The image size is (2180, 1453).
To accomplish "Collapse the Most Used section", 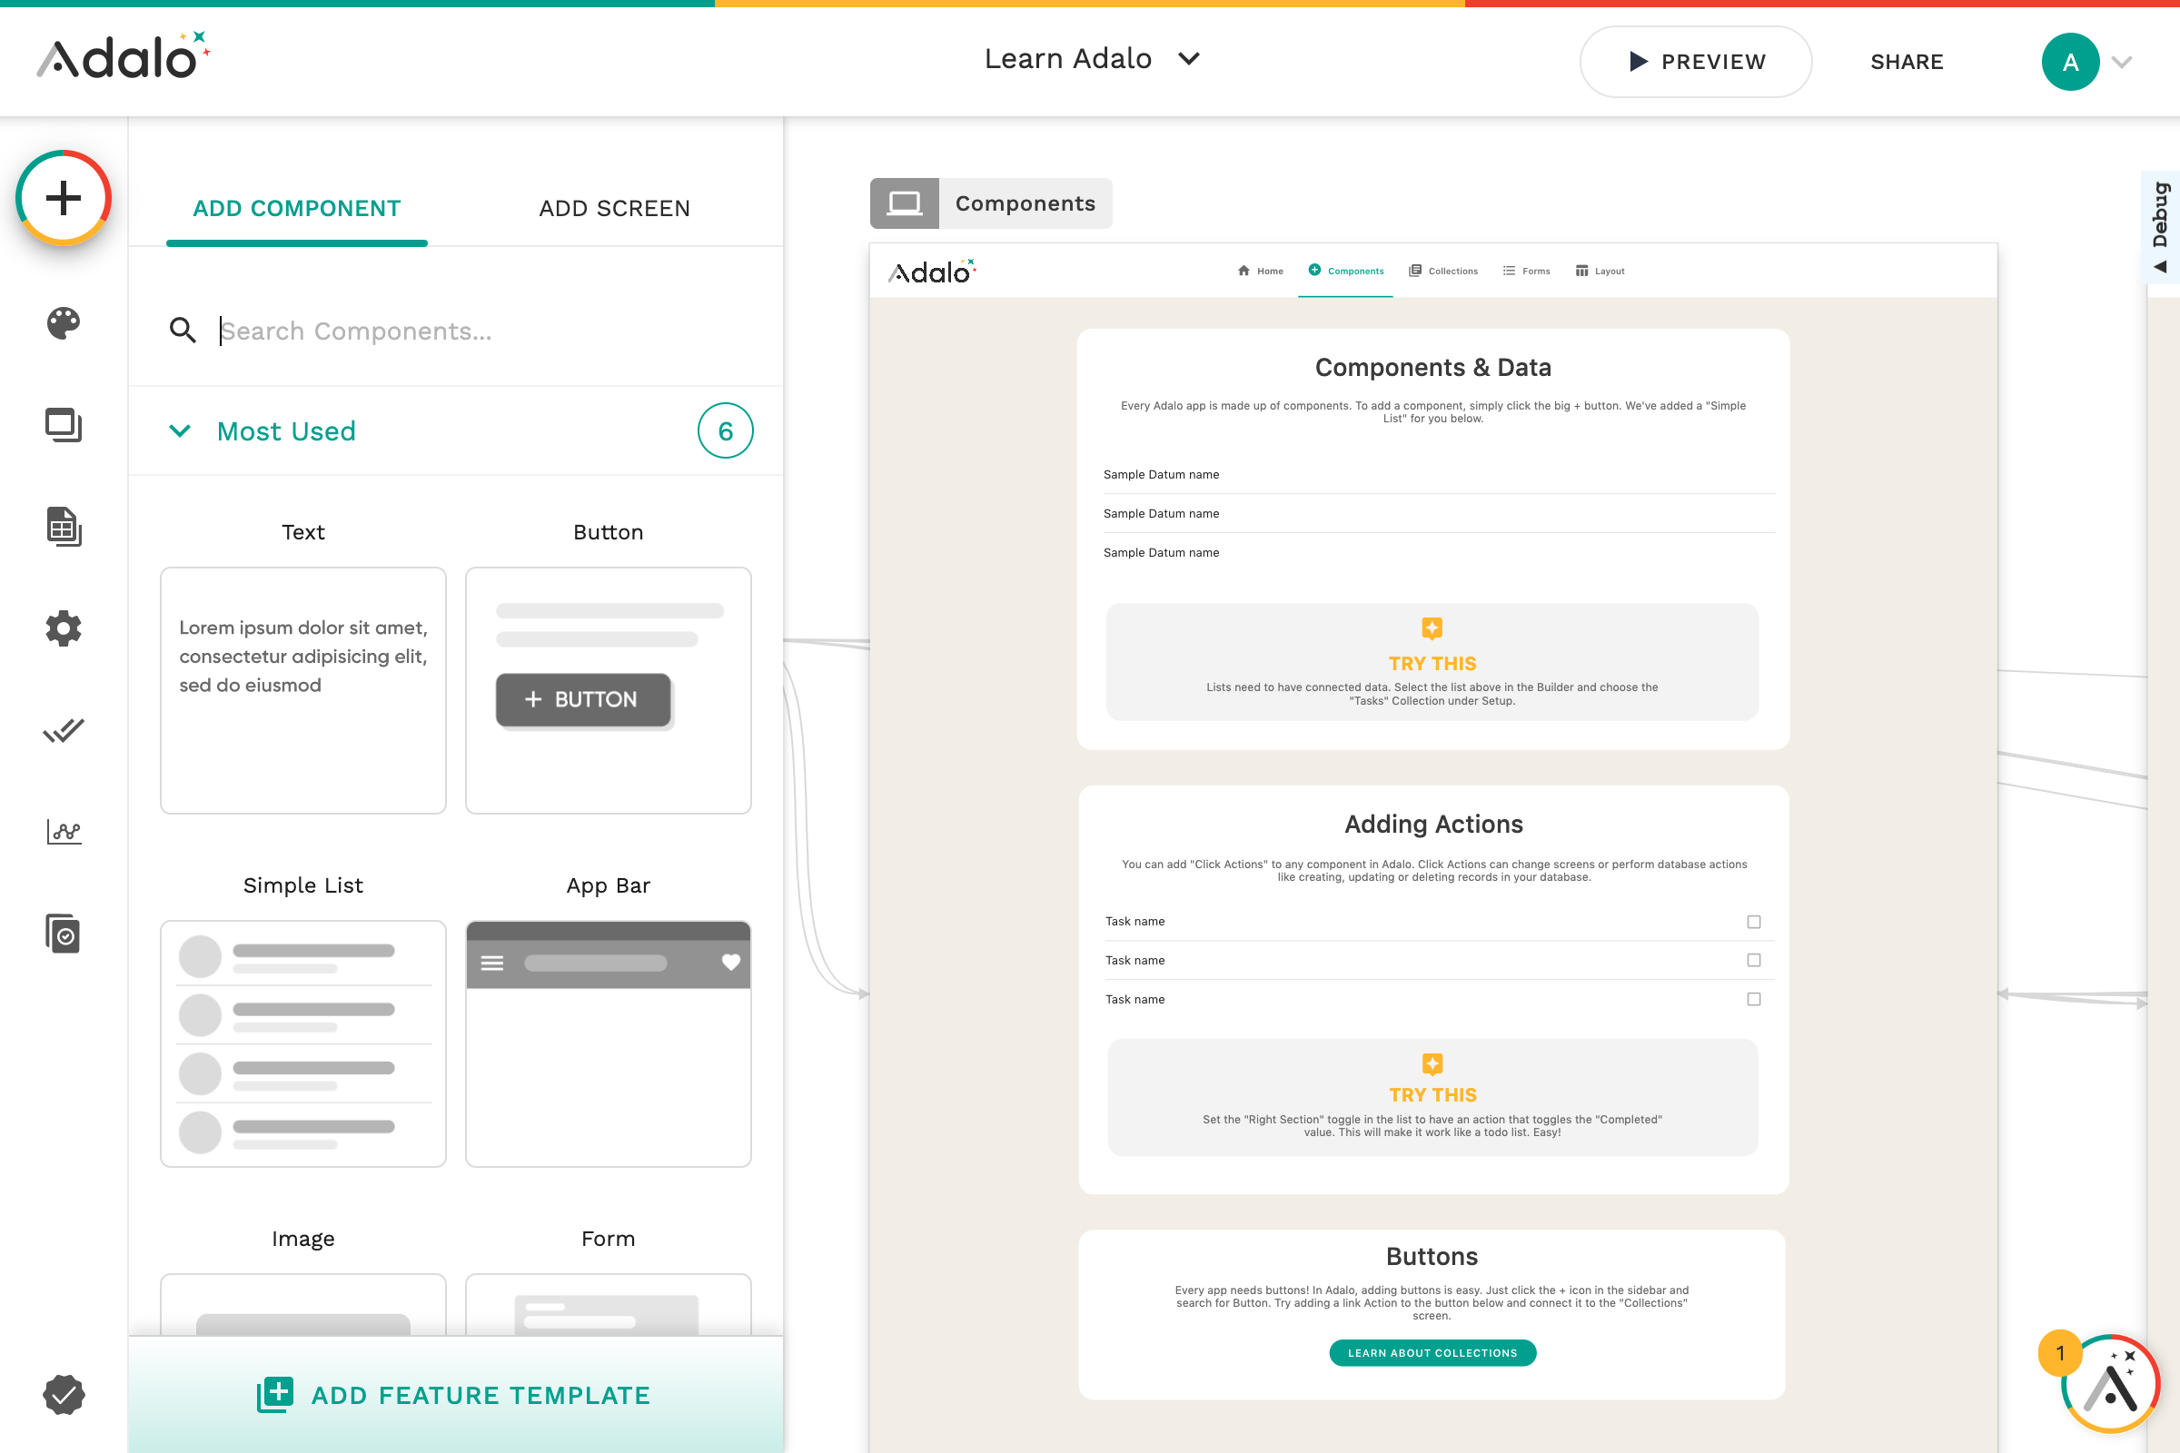I will [x=180, y=430].
